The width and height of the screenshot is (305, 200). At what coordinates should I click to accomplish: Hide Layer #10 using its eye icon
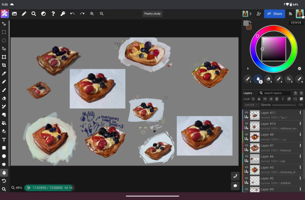tap(247, 123)
